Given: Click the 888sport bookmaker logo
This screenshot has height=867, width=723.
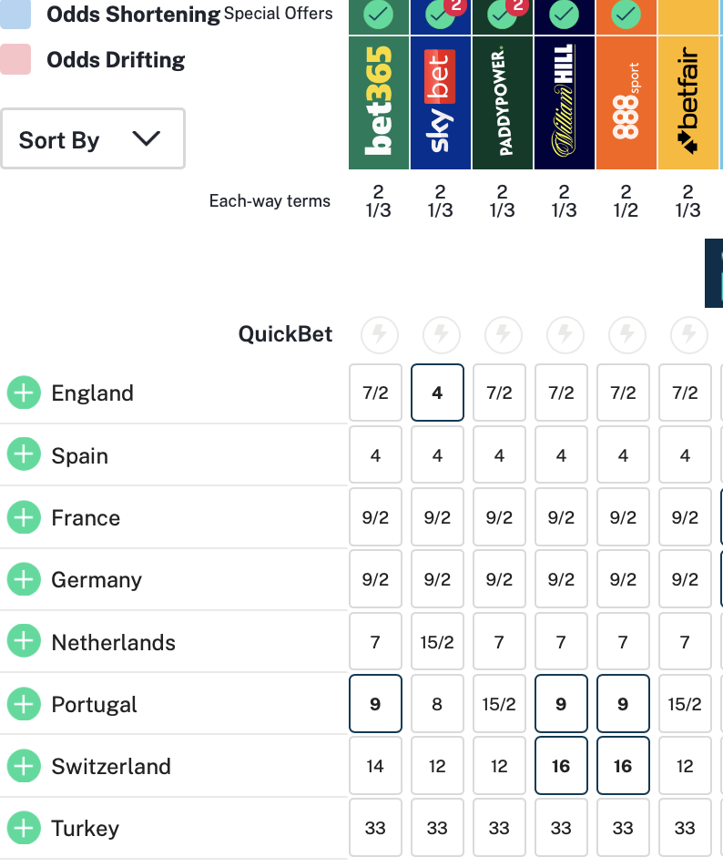Looking at the screenshot, I should click(x=626, y=102).
